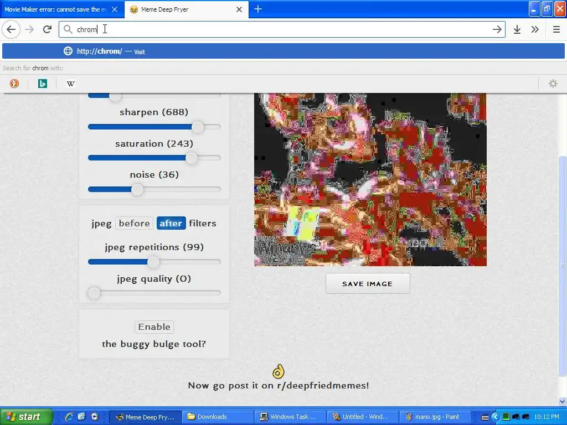Adjust the noise slider handle
The image size is (567, 425).
137,189
